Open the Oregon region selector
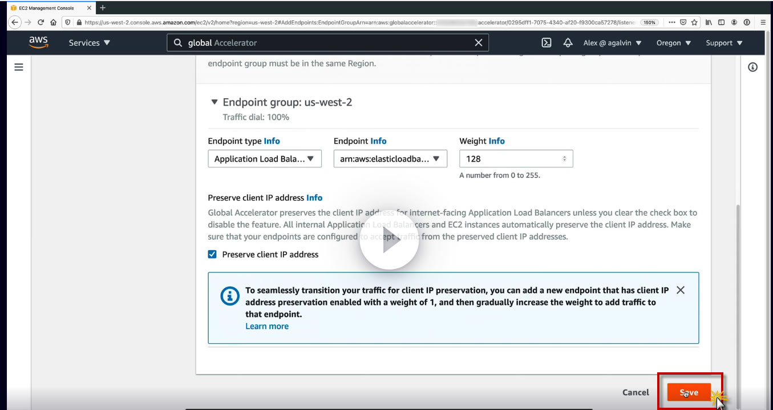 point(674,43)
